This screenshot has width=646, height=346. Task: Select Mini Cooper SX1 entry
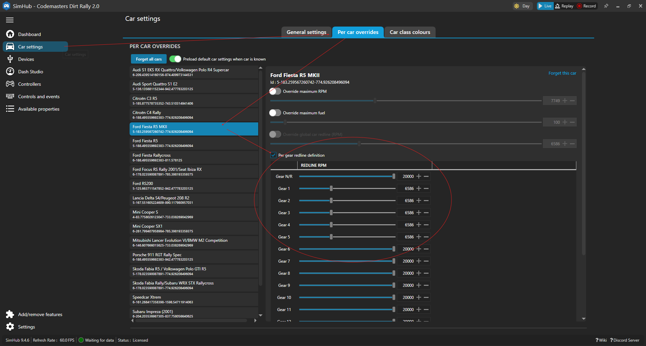[194, 228]
